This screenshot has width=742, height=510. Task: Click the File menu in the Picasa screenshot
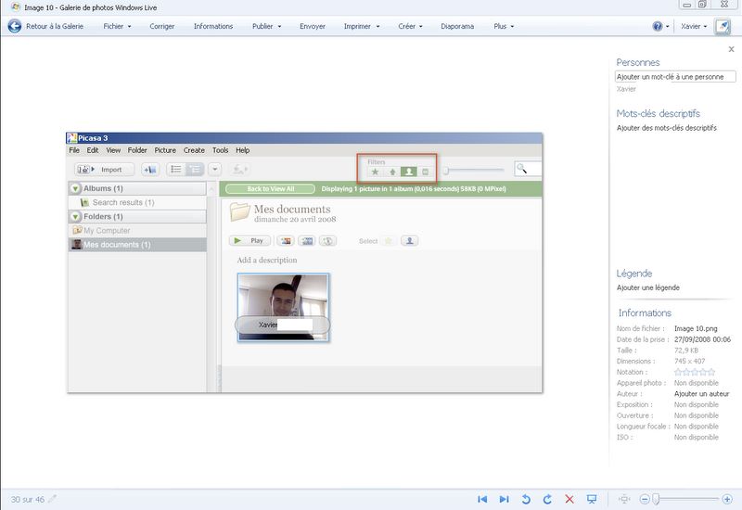click(x=74, y=150)
